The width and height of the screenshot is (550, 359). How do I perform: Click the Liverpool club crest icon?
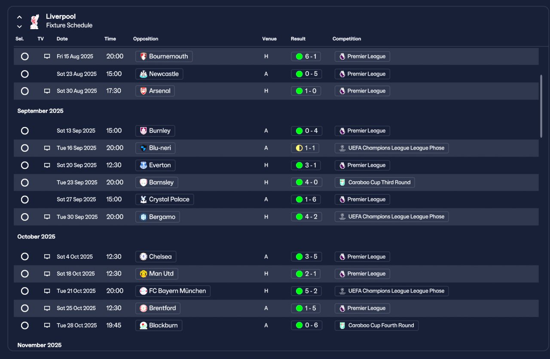pyautogui.click(x=34, y=21)
